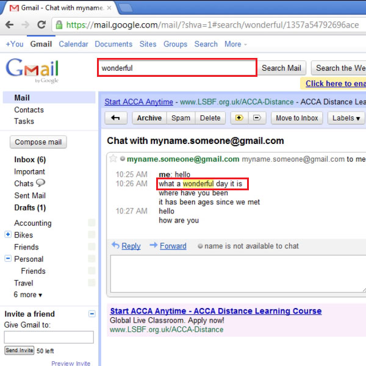The height and width of the screenshot is (366, 366).
Task: Click the color box next to Accounting
Action: (91, 223)
